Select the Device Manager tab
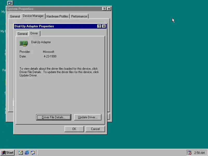This screenshot has width=208, height=156. coord(33,16)
